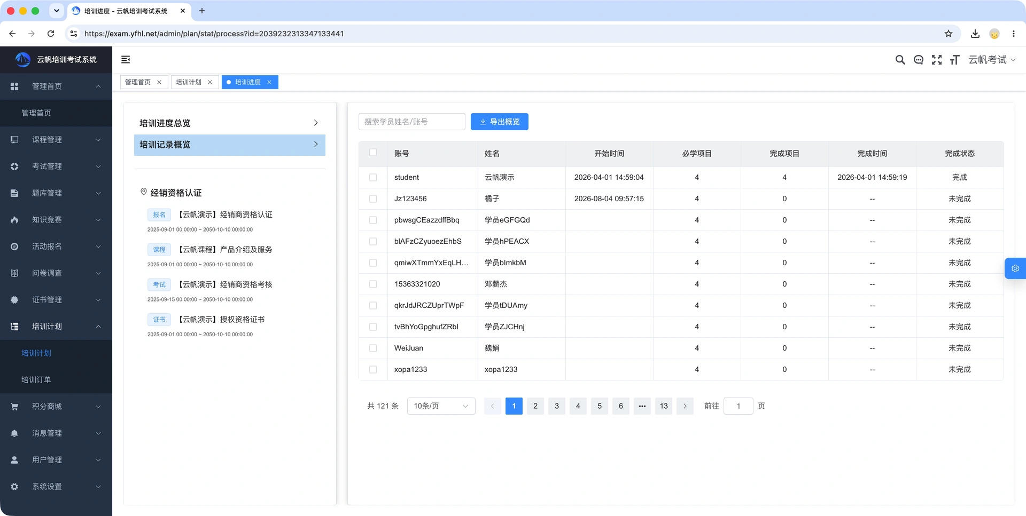Screen dimensions: 1026x516
Task: Check the box for the student row
Action: tap(373, 177)
